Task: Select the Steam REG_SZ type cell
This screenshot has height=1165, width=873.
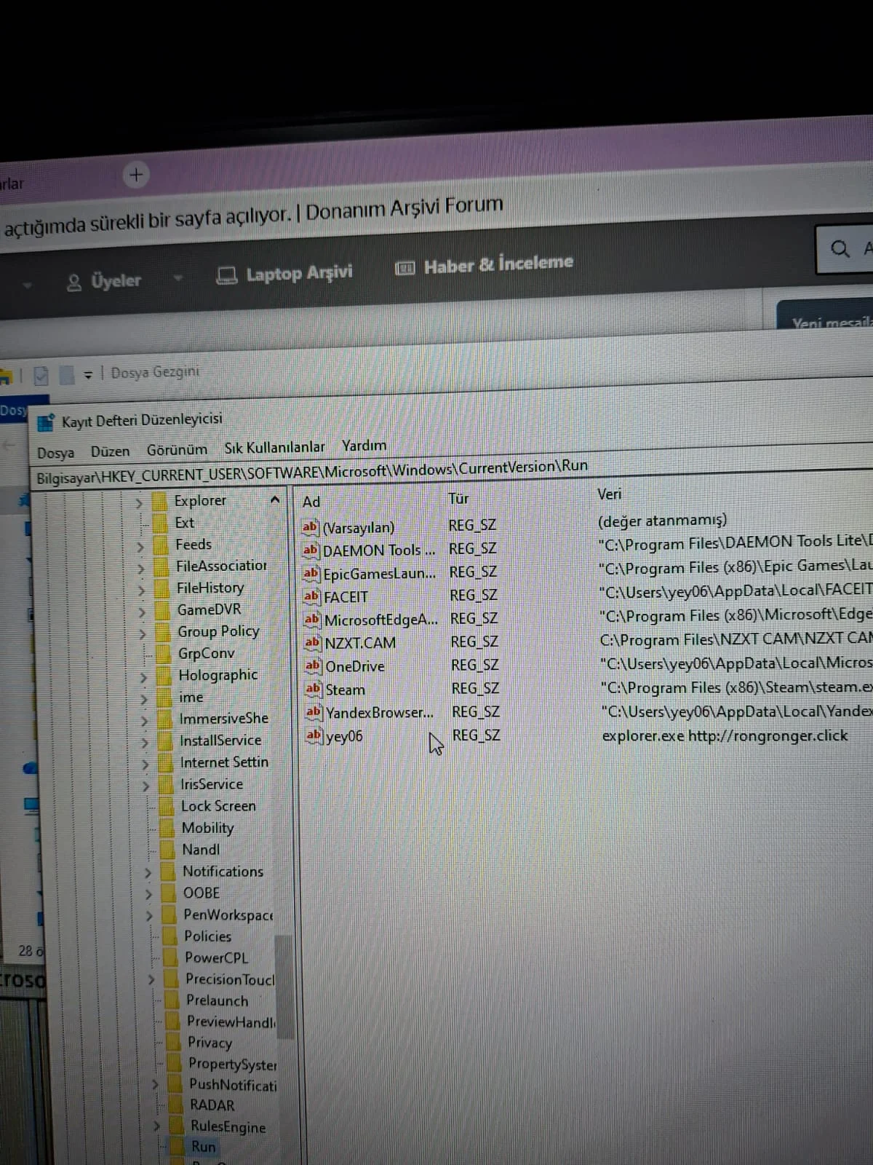Action: tap(475, 688)
